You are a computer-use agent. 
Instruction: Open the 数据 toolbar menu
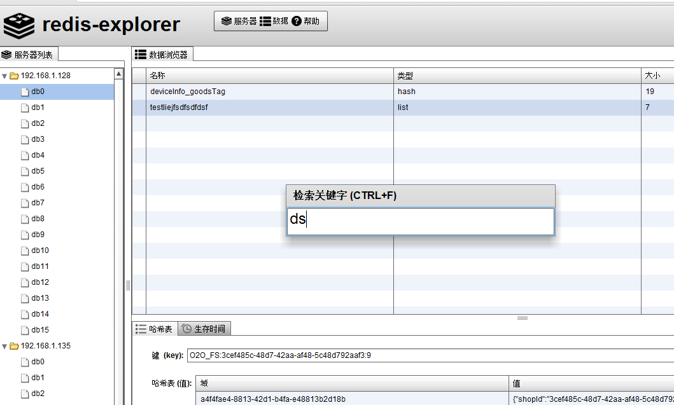(274, 21)
